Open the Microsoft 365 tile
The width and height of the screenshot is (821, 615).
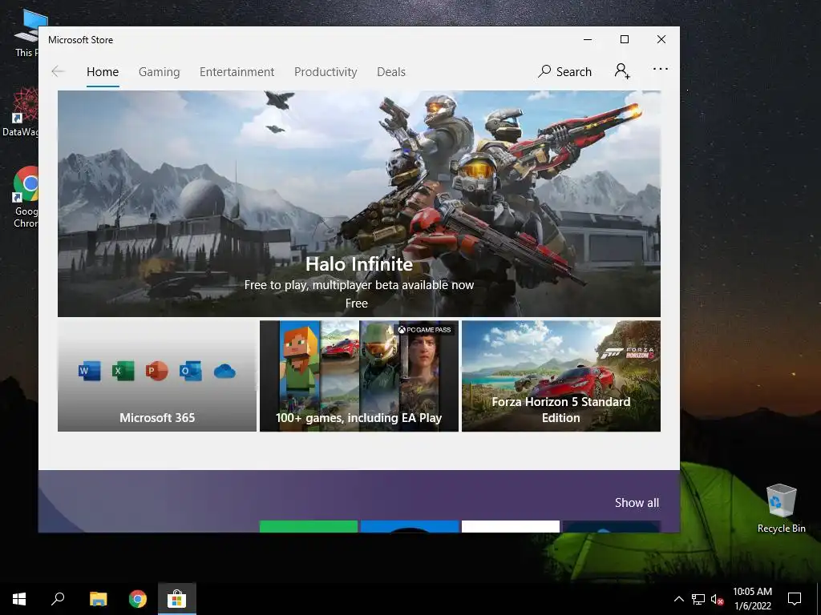click(x=157, y=376)
